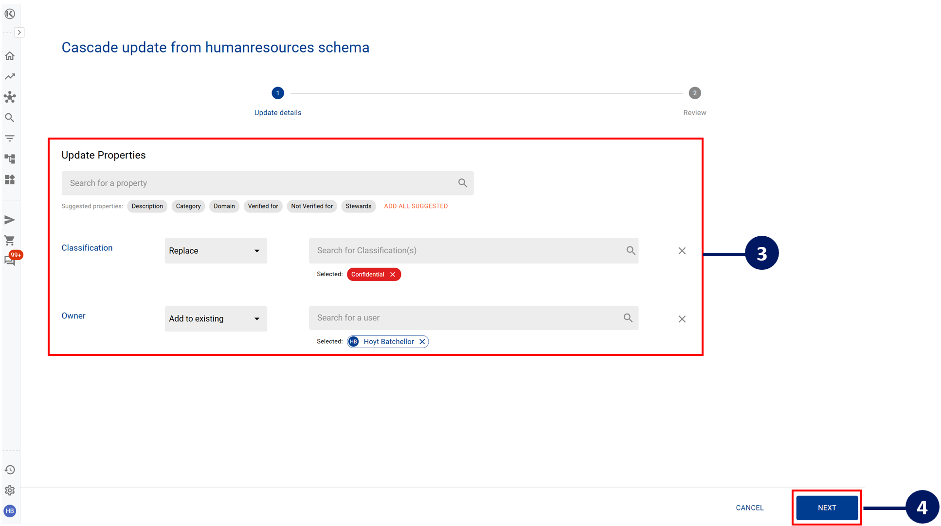Open messages icon with 99+ badge
Image resolution: width=941 pixels, height=526 pixels.
click(x=10, y=260)
